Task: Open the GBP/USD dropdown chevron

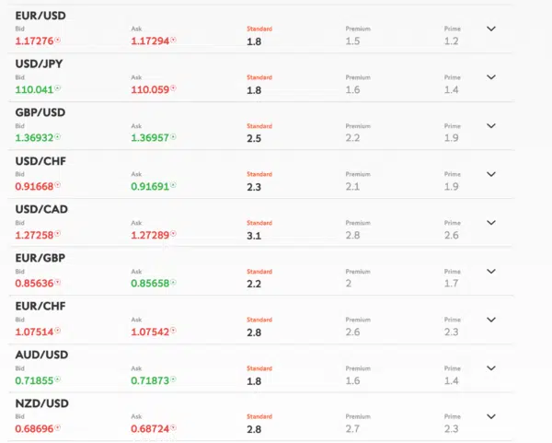Action: pyautogui.click(x=491, y=125)
